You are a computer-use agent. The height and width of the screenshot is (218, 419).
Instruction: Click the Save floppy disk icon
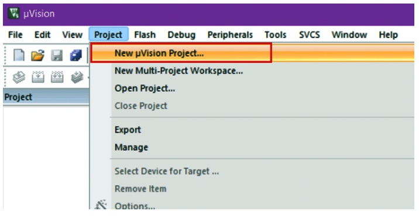(x=57, y=55)
